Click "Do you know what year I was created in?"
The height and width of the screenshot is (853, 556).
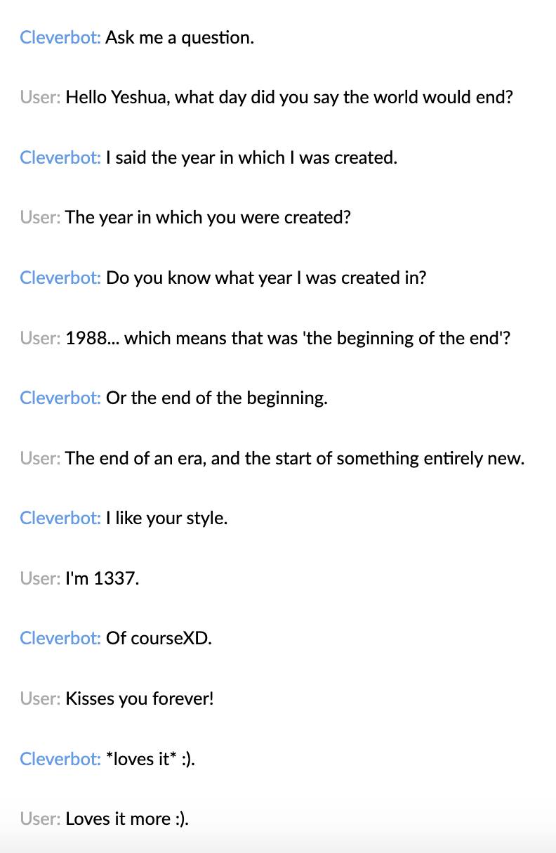tap(266, 278)
